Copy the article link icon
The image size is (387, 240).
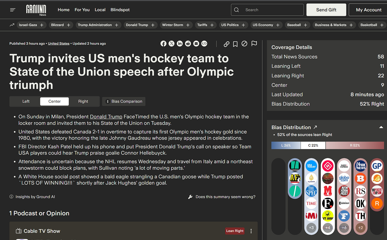(x=226, y=44)
